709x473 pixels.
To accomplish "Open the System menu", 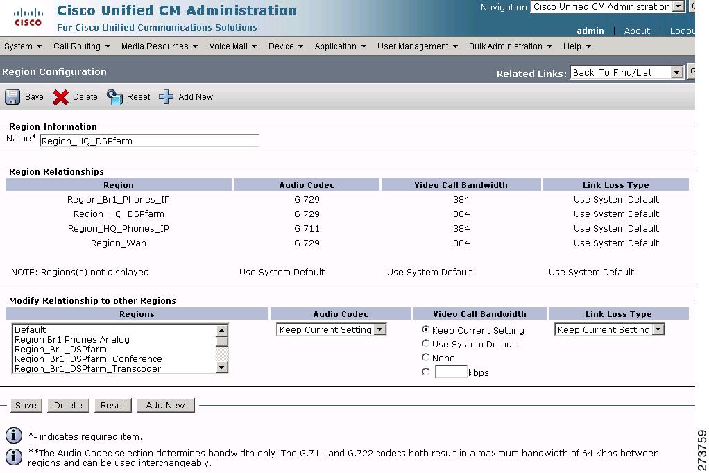I will 23,46.
